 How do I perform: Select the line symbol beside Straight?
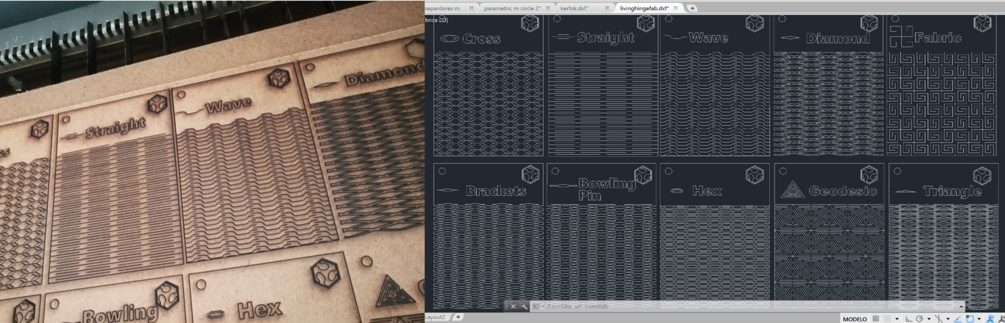pyautogui.click(x=563, y=38)
